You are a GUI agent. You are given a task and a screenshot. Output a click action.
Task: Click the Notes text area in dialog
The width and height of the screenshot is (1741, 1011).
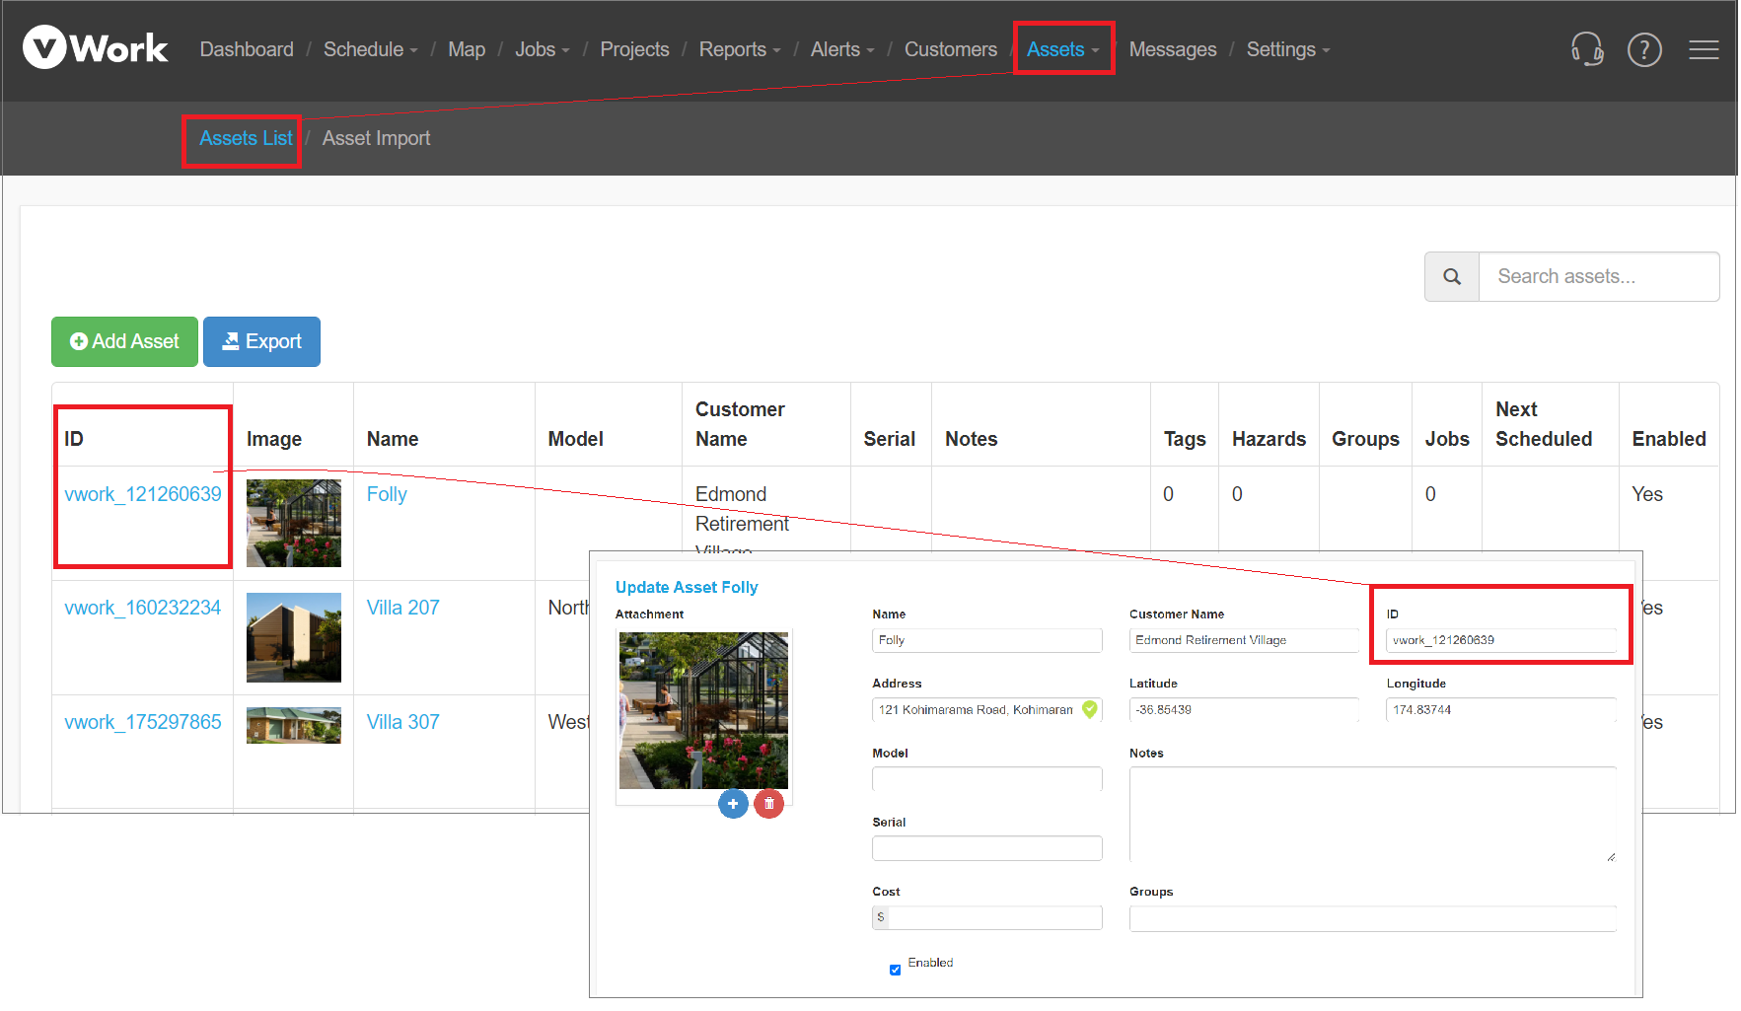1372,814
